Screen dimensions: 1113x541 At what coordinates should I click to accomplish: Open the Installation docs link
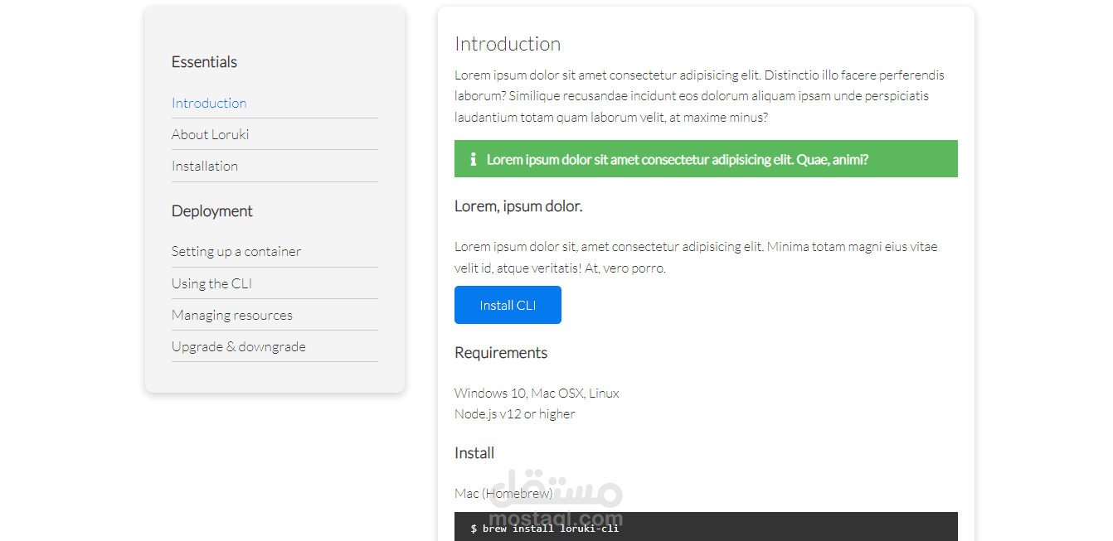point(205,166)
